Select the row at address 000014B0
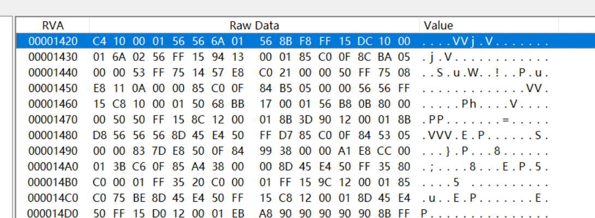The height and width of the screenshot is (218, 595). click(x=53, y=183)
